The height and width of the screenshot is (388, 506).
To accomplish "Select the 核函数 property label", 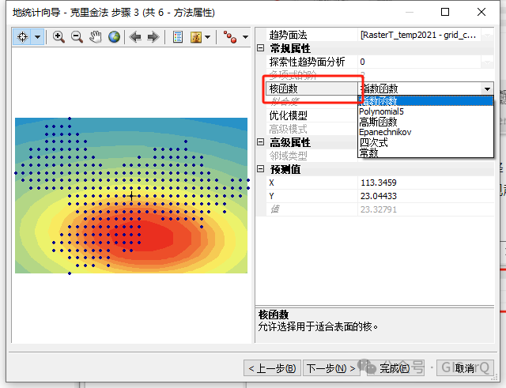I will [284, 89].
